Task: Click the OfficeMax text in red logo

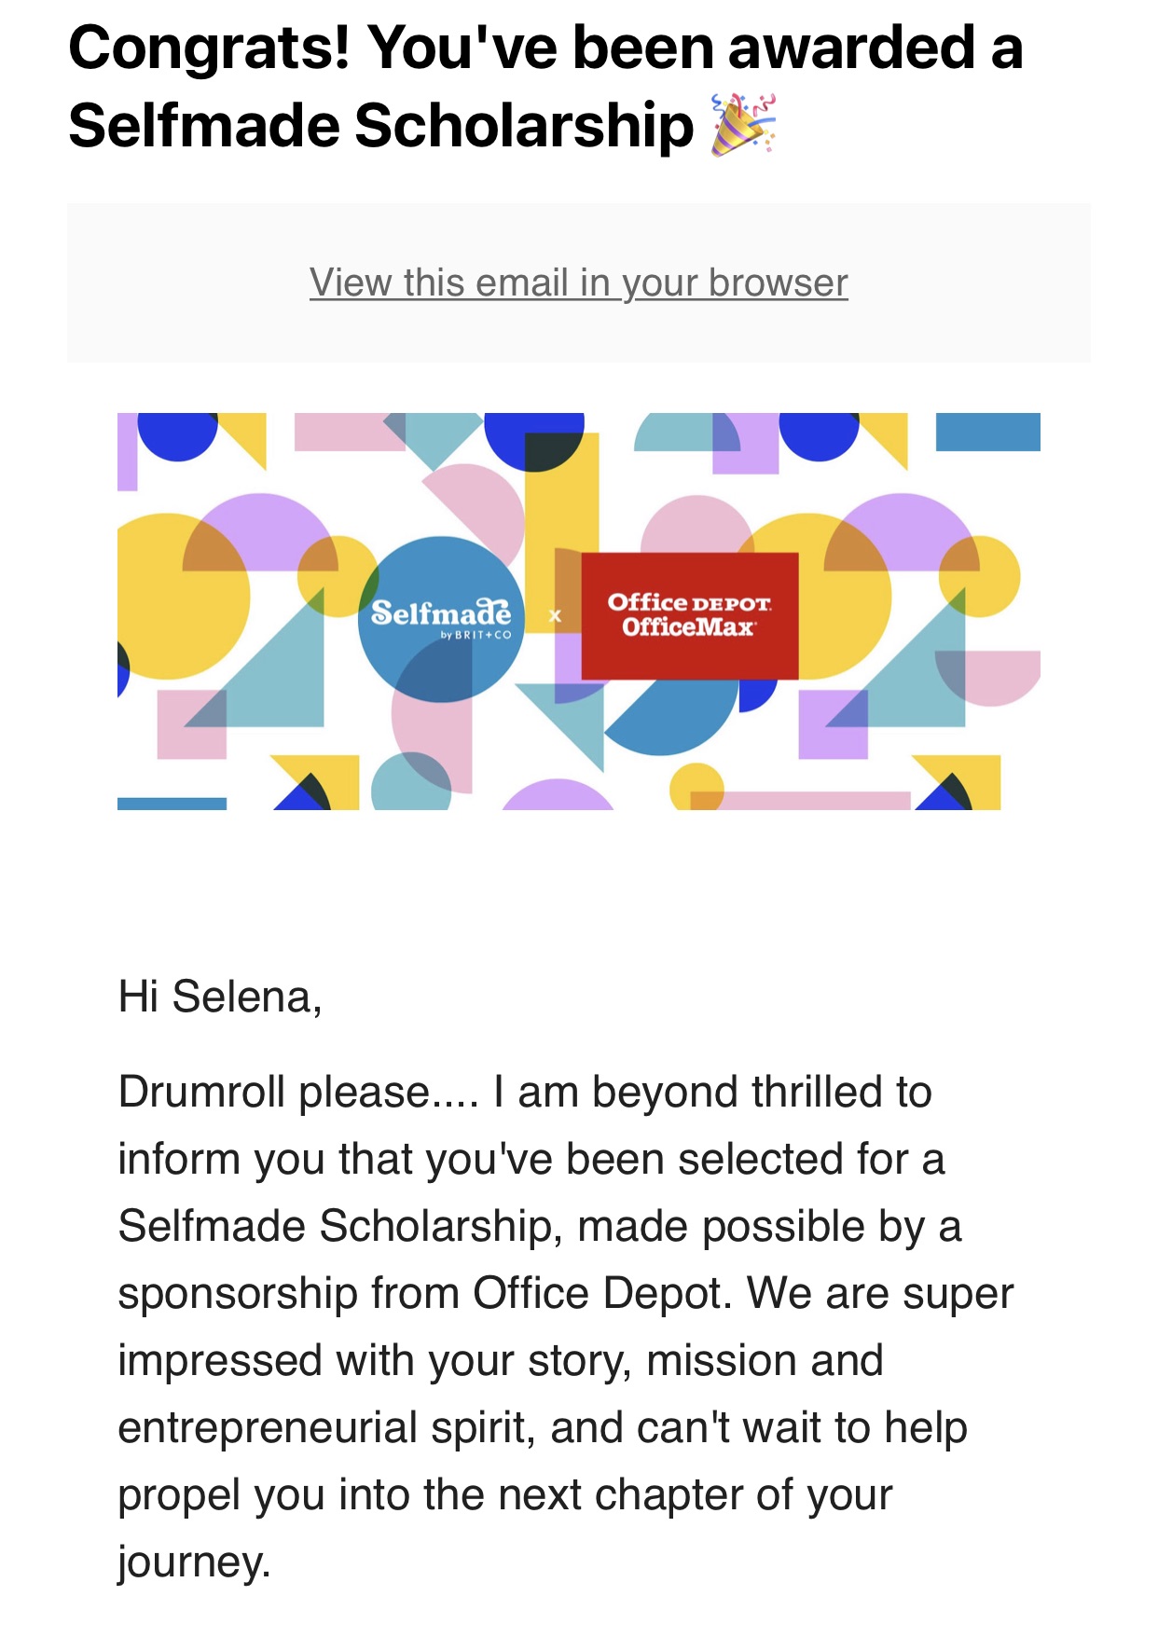Action: tap(688, 626)
